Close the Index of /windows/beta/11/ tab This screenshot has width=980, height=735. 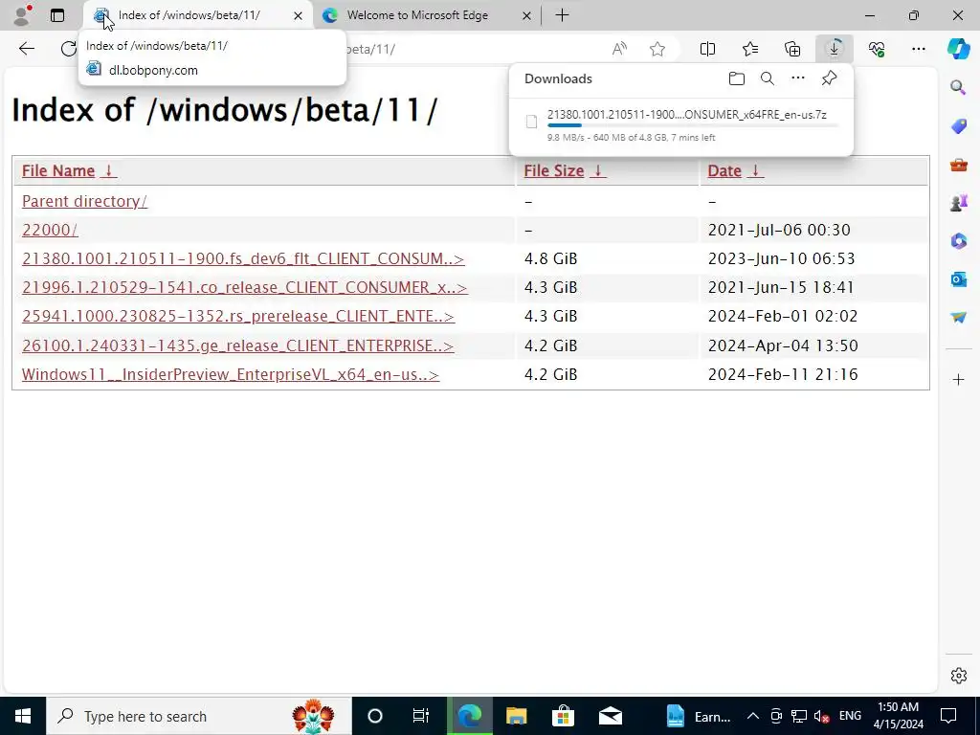coord(299,15)
